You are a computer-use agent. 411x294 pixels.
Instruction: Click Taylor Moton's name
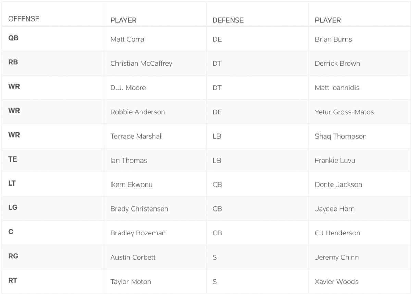[x=130, y=282]
